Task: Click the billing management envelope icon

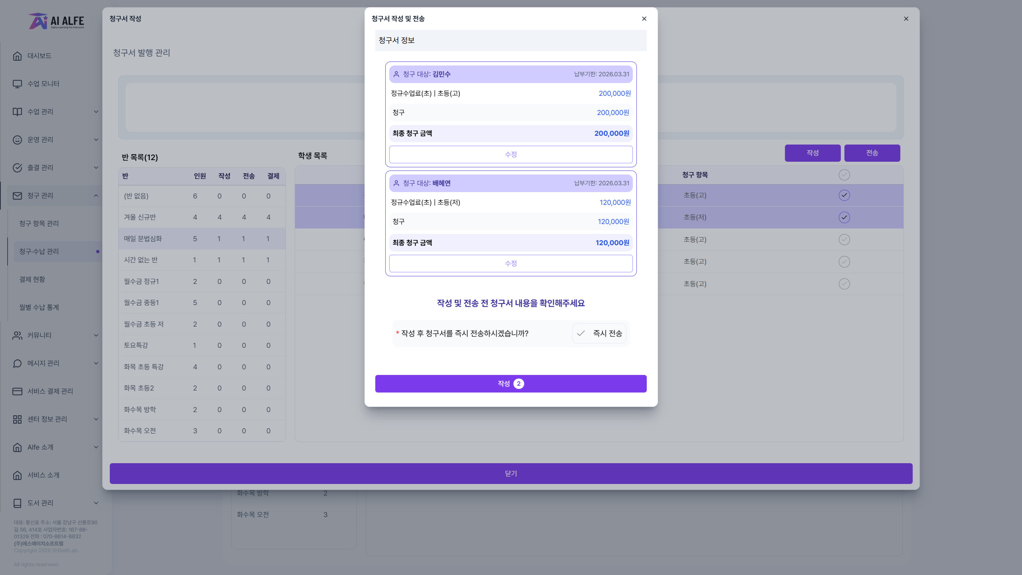Action: pyautogui.click(x=17, y=196)
